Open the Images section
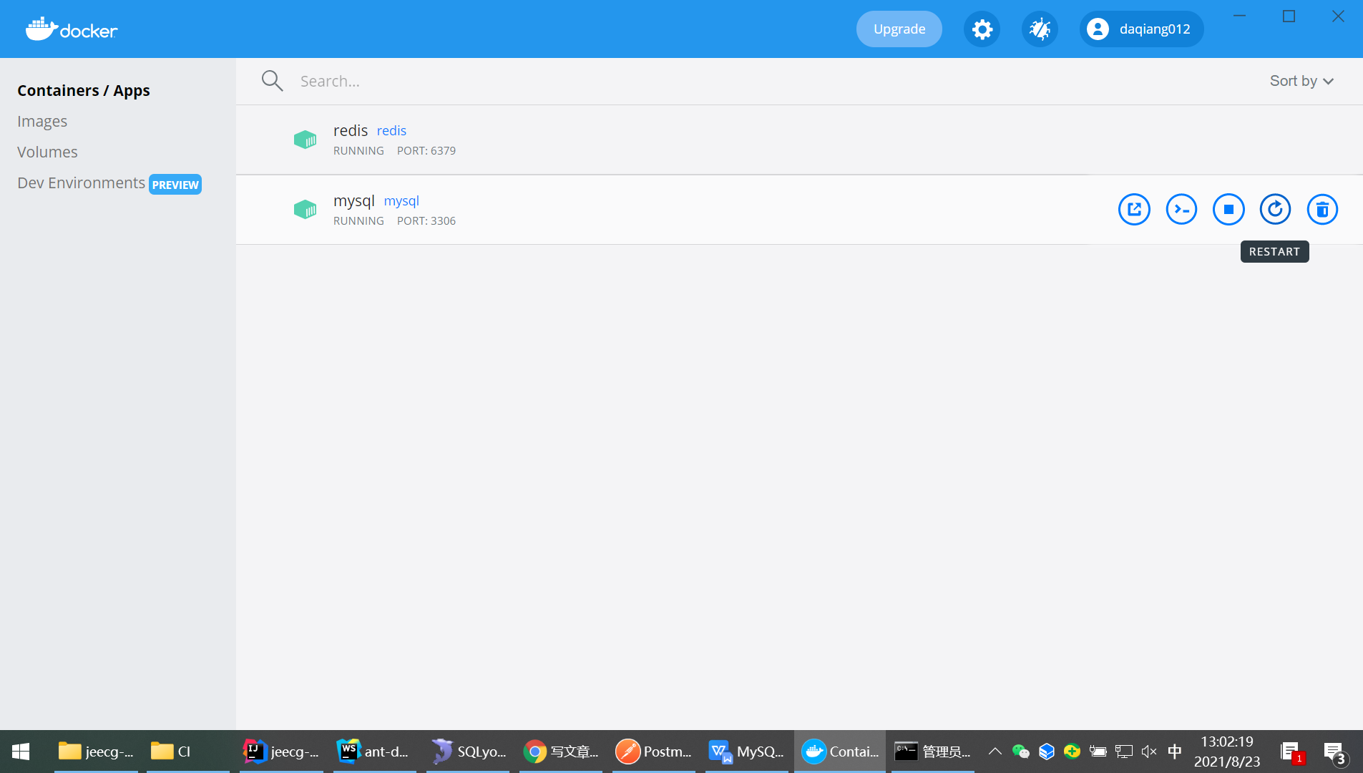1363x773 pixels. pyautogui.click(x=42, y=122)
